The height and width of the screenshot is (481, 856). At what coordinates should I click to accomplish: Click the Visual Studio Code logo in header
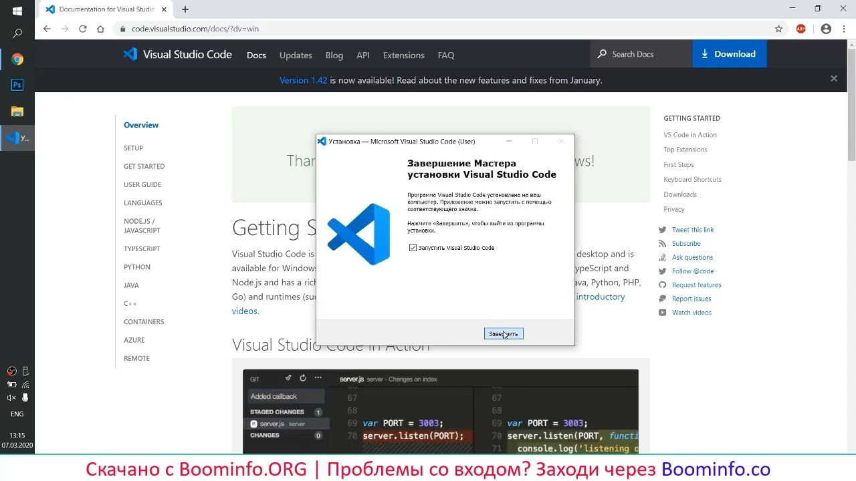coord(177,54)
